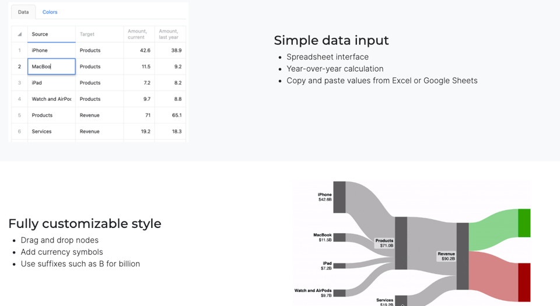Click the 42.6 current amount cell

pos(139,51)
